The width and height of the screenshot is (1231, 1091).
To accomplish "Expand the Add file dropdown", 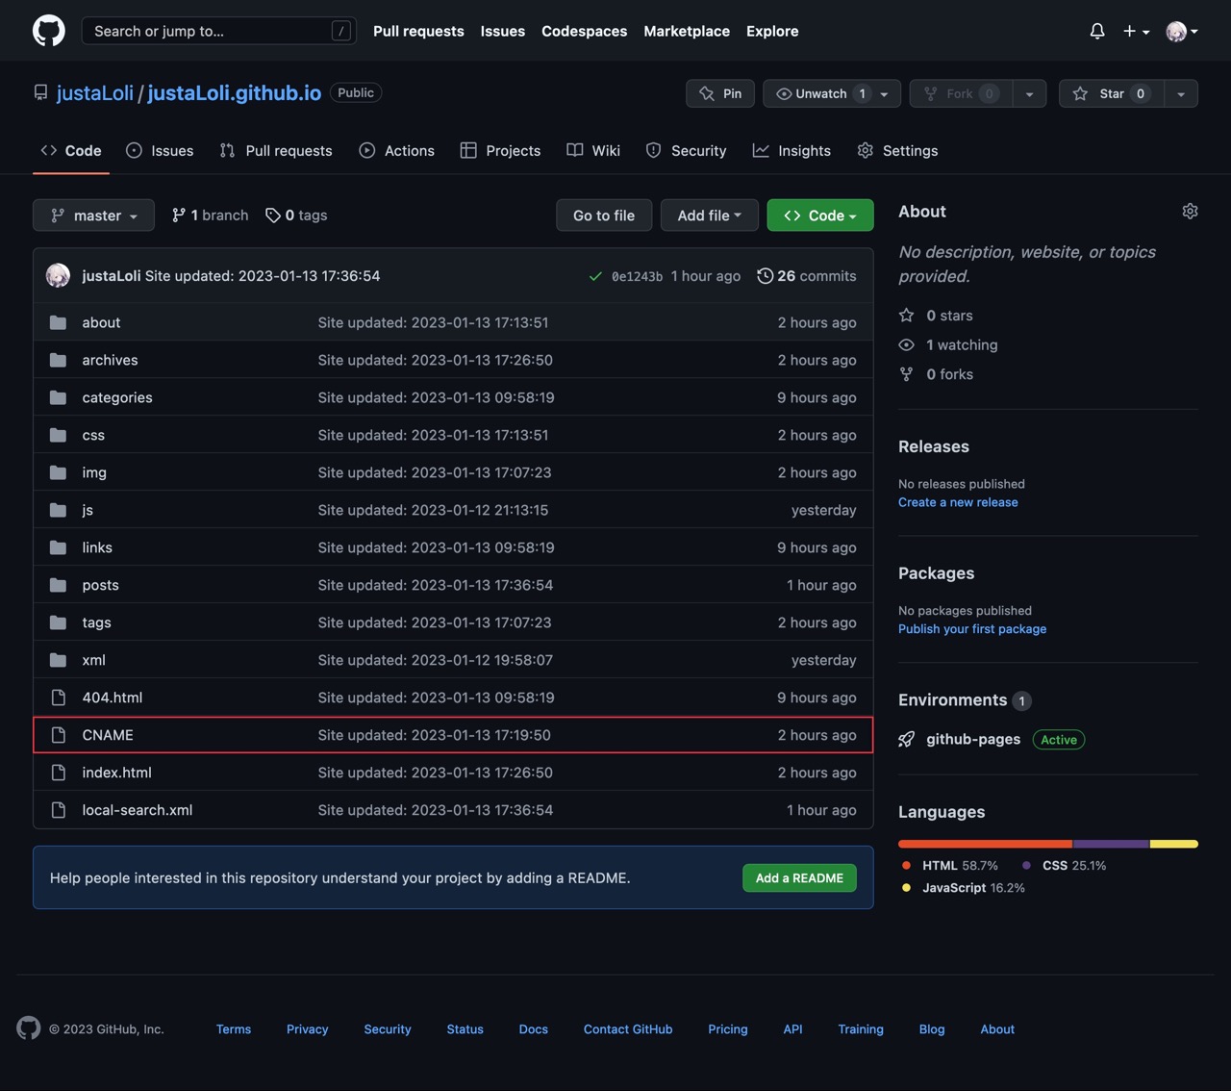I will coord(710,216).
